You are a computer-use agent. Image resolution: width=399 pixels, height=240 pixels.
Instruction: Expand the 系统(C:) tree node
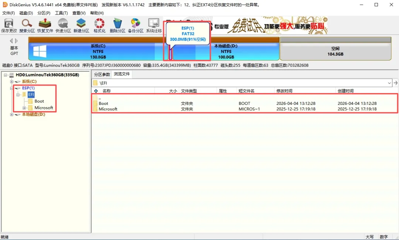[11, 82]
